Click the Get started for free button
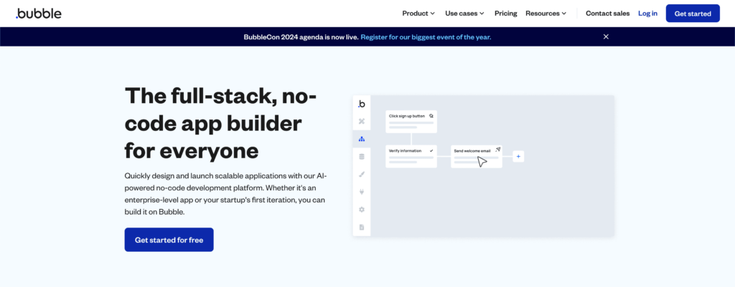Screen dimensions: 735x287 point(169,240)
